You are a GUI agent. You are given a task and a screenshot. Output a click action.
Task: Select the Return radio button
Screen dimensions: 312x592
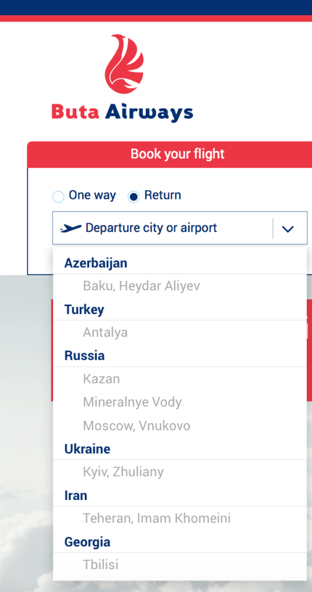tap(133, 197)
